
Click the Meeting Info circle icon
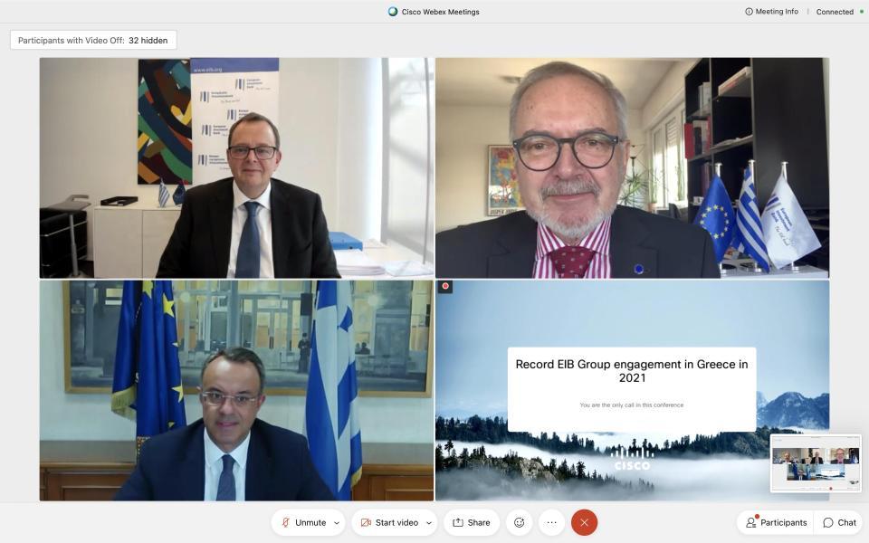coord(749,12)
